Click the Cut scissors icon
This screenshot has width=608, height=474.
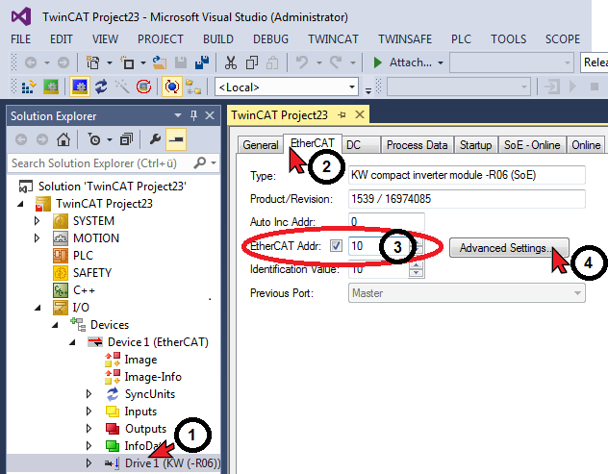[231, 62]
